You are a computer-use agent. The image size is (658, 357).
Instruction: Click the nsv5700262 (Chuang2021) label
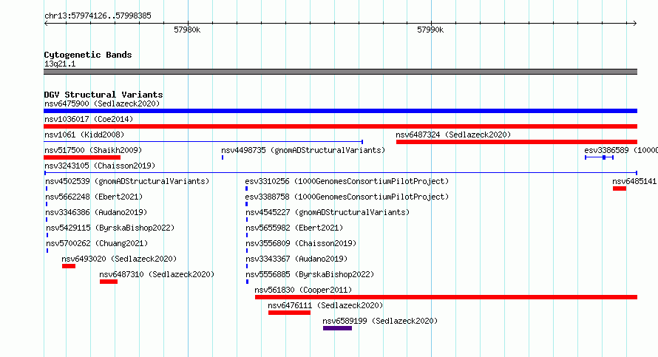point(97,243)
